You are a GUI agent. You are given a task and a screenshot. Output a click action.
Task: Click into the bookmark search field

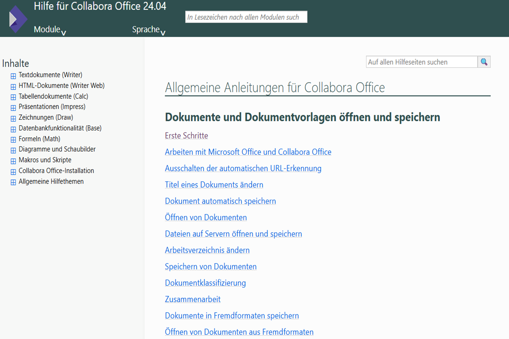[x=246, y=17]
